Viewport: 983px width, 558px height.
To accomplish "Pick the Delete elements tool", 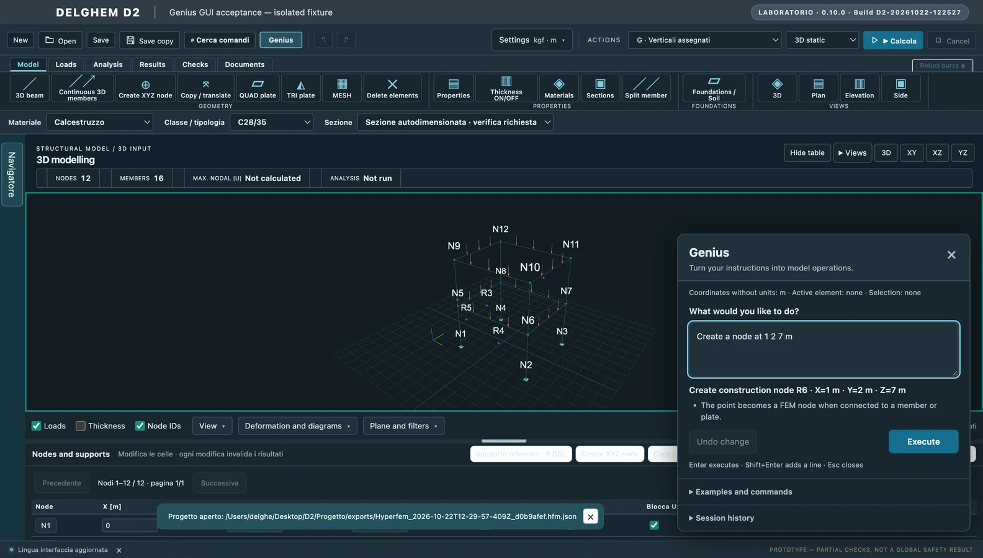I will (x=392, y=87).
